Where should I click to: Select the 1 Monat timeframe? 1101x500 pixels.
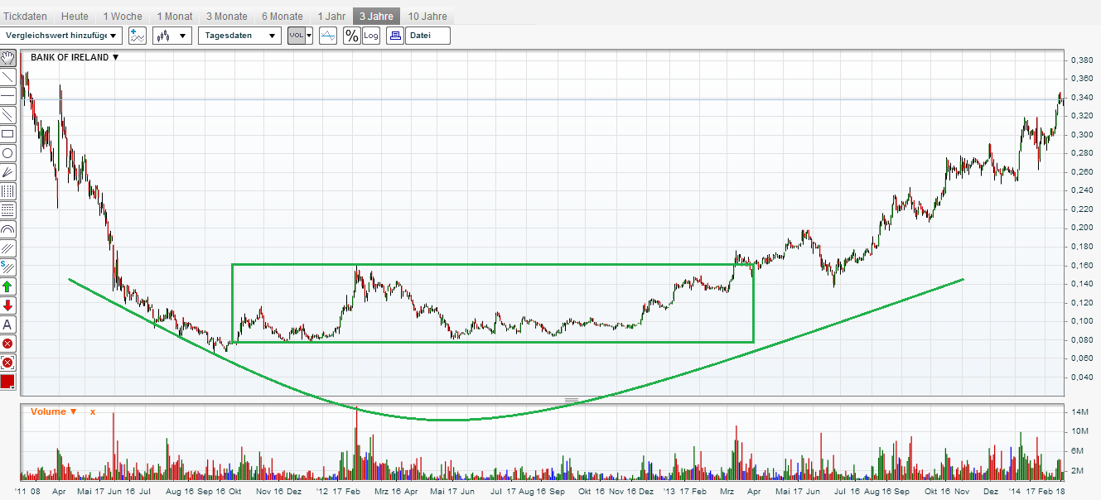coord(175,17)
